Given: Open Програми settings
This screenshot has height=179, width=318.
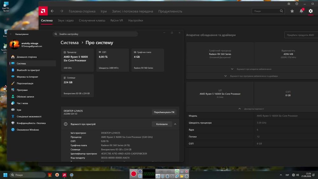Looking at the screenshot, I should click(x=33, y=90).
